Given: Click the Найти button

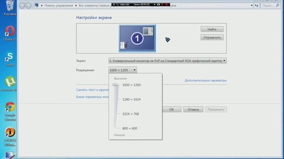Looking at the screenshot, I should pyautogui.click(x=212, y=29).
